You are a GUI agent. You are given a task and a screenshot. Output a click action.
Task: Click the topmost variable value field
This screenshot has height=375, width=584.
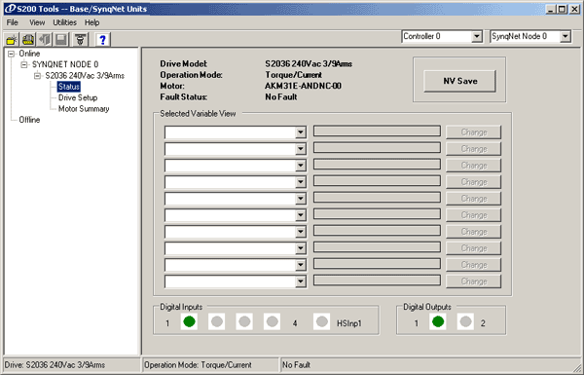pos(377,131)
